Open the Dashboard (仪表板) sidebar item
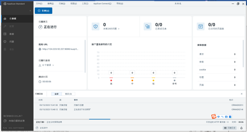The image size is (247, 132). [x=17, y=18]
